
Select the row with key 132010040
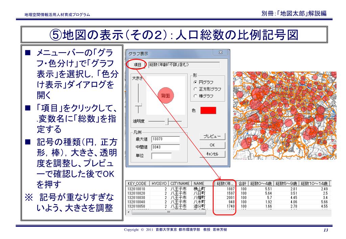pyautogui.click(x=228, y=202)
